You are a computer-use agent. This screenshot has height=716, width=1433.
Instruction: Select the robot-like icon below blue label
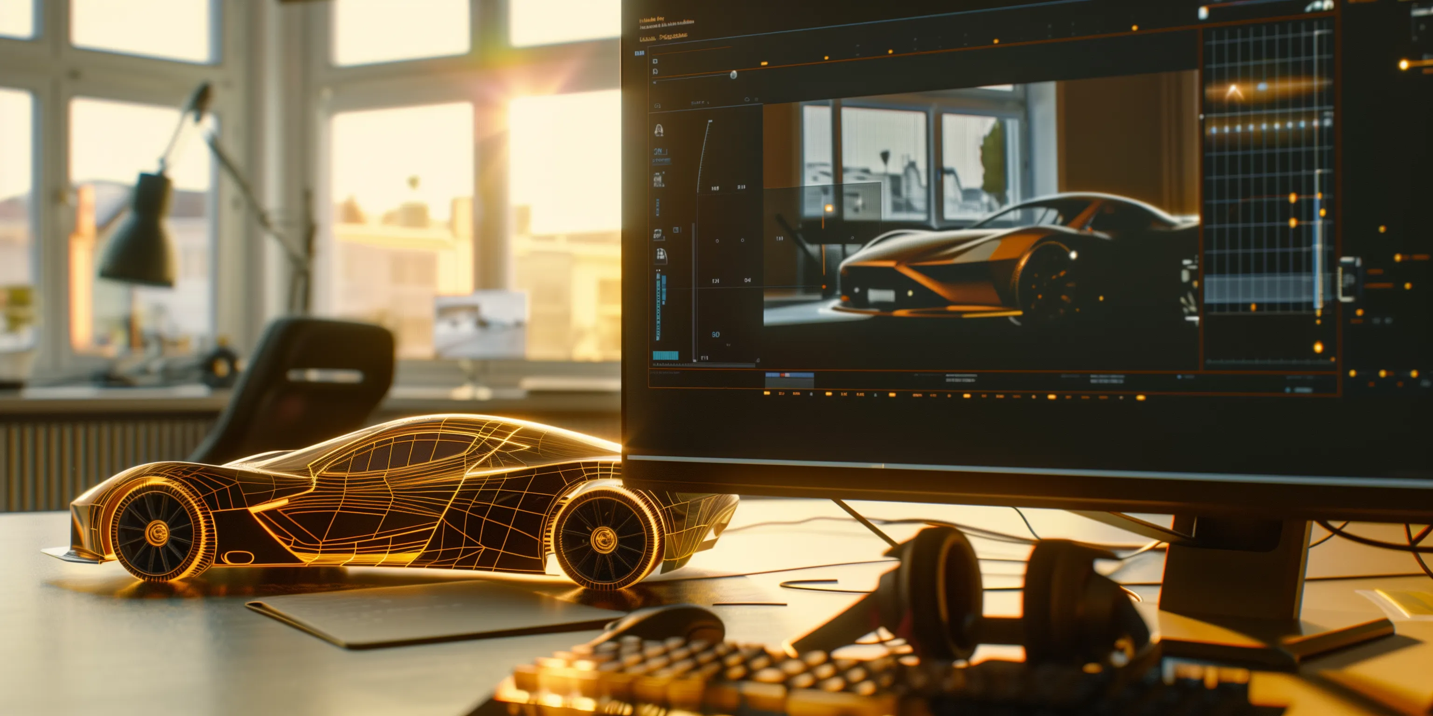(659, 179)
